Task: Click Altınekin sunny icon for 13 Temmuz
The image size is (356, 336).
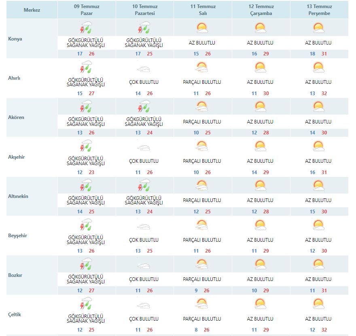Action: coord(318,185)
